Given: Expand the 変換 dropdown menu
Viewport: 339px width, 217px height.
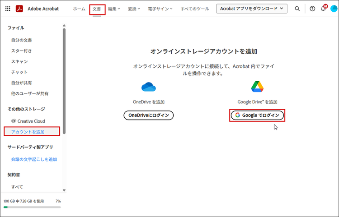Looking at the screenshot, I should pos(134,9).
